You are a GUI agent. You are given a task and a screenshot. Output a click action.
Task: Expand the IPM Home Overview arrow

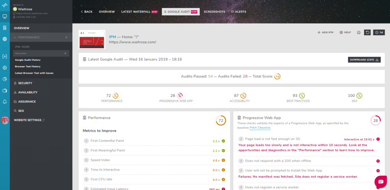[65, 53]
